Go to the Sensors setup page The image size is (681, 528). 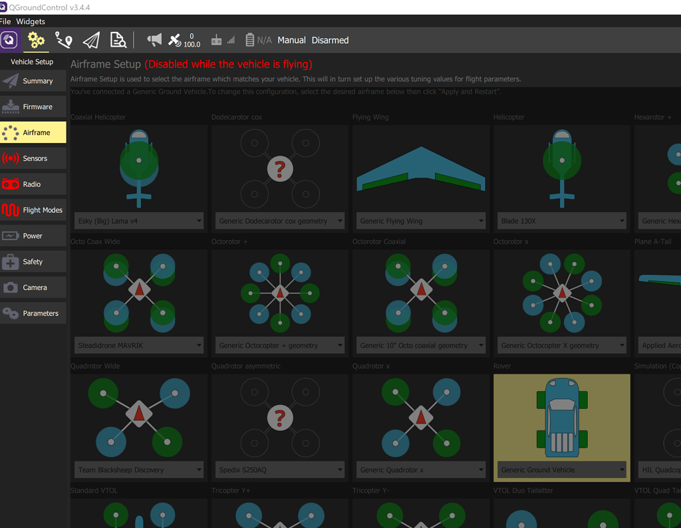coord(33,158)
